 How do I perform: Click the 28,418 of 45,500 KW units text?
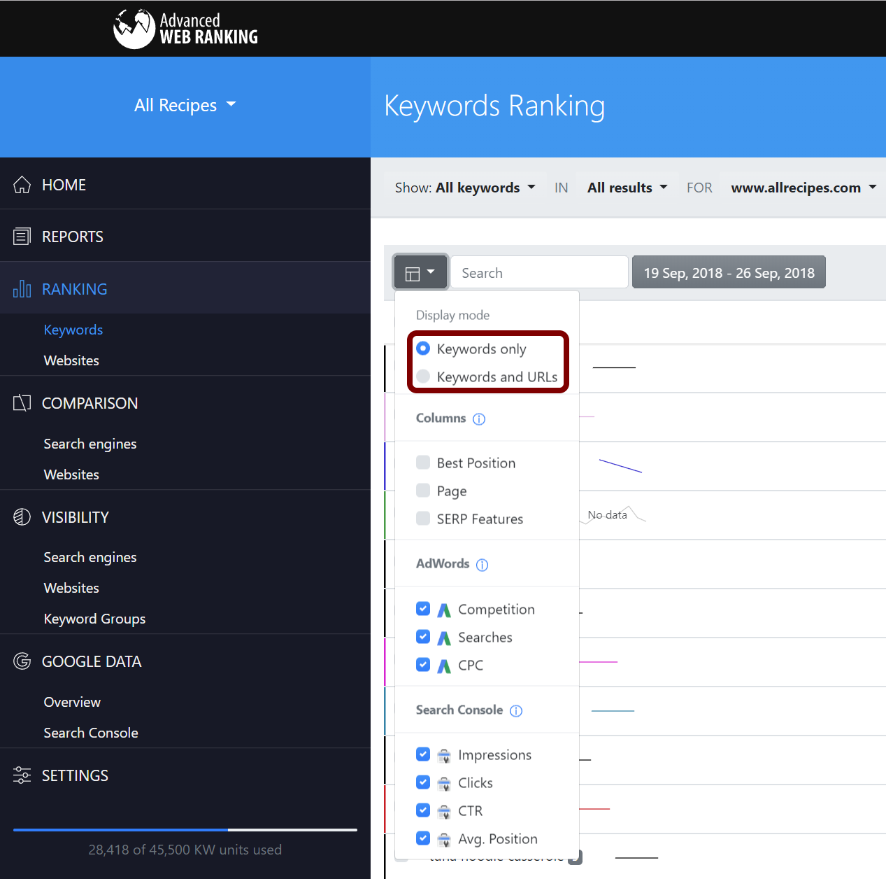185,850
